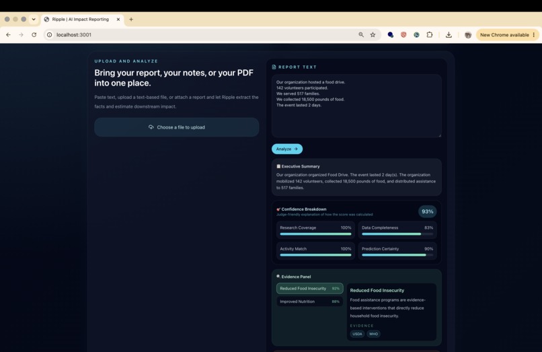Click the browser back arrow
This screenshot has height=352, width=542.
(x=8, y=34)
